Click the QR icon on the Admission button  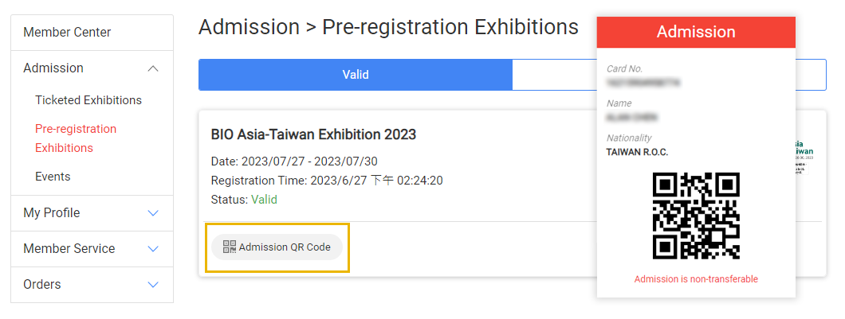tap(230, 247)
